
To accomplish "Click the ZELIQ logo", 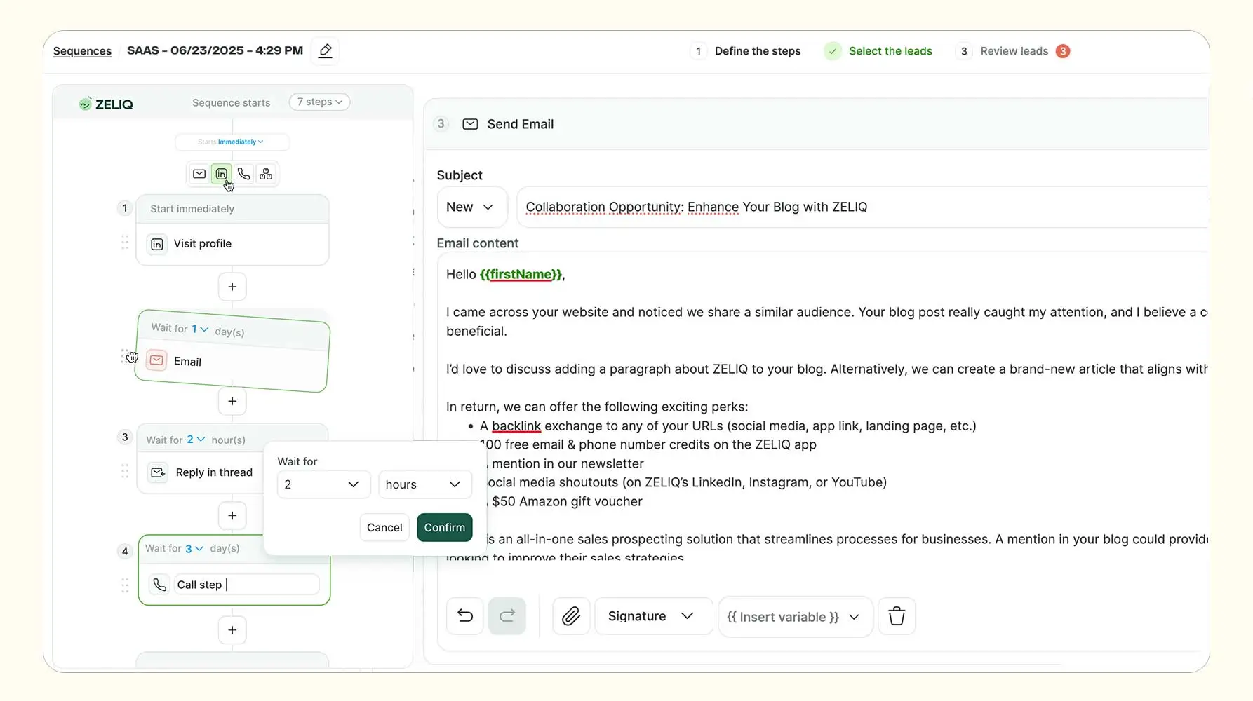I will click(x=106, y=104).
